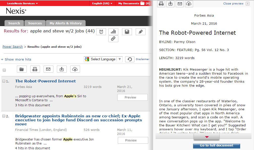The image size is (254, 150).
Task: Switch to the Search tab
Action: tap(14, 23)
